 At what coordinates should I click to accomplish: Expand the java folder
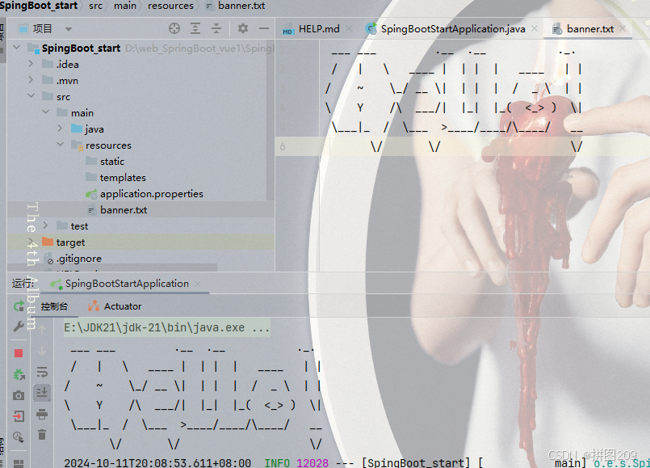point(60,129)
